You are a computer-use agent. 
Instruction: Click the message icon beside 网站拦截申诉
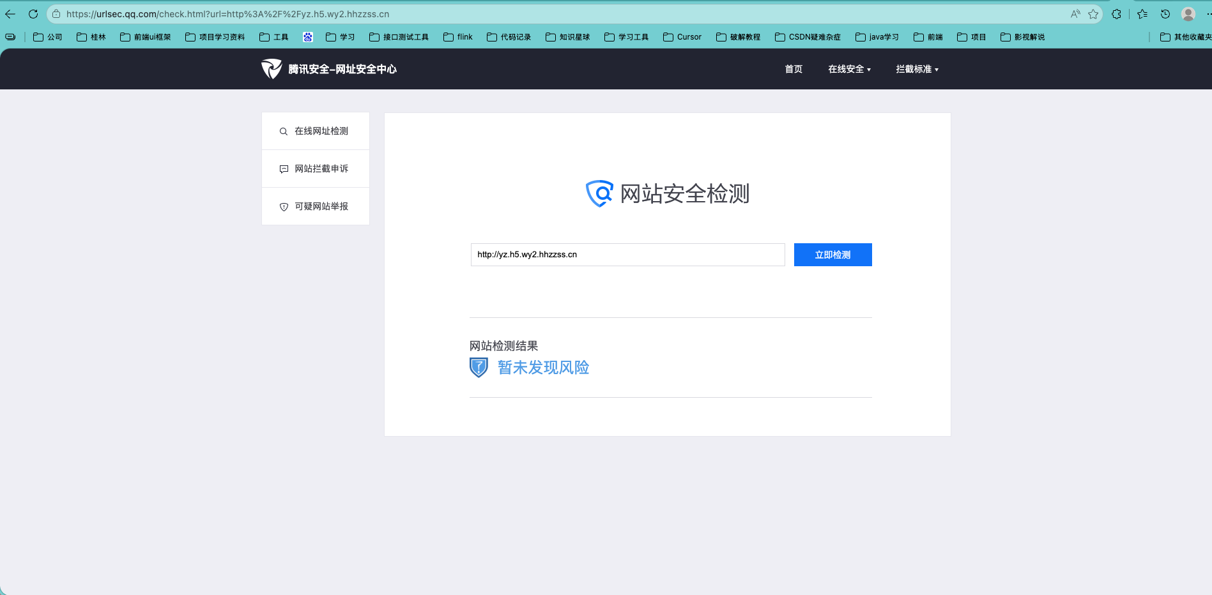[x=284, y=169]
